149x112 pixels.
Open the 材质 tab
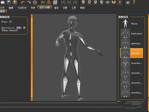pos(33,8)
